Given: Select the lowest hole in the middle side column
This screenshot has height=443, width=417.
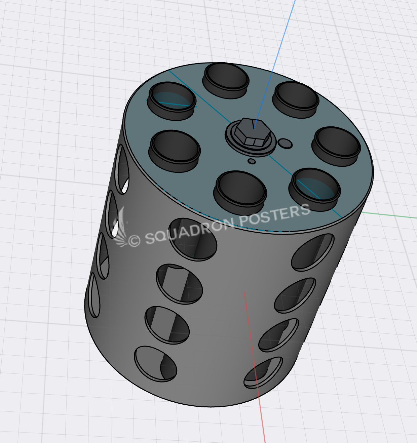Looking at the screenshot, I should [x=155, y=364].
